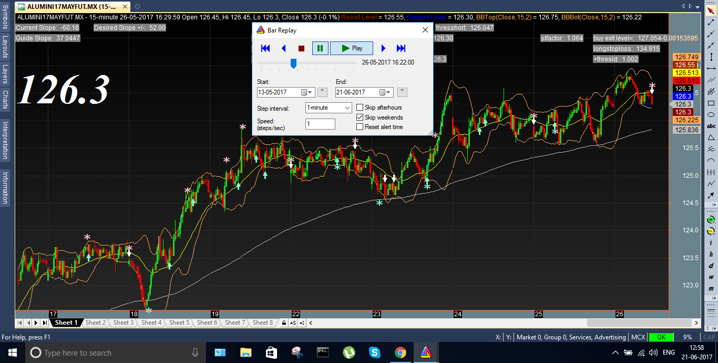
Task: Switch to Sheet 8 tab
Action: point(263,323)
